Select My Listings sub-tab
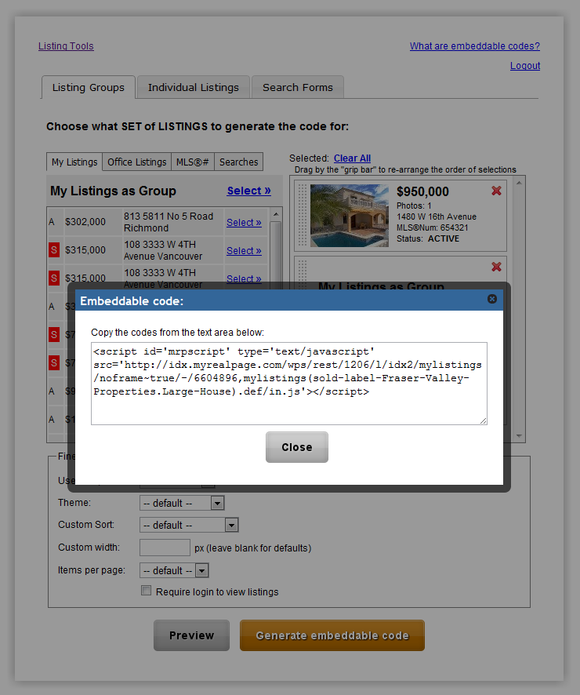580x695 pixels. click(74, 162)
